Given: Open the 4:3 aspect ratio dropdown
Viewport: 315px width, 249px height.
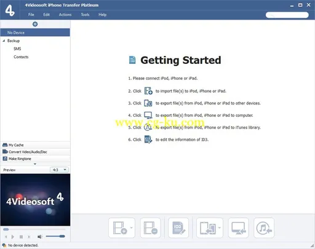Looking at the screenshot, I should [59, 170].
